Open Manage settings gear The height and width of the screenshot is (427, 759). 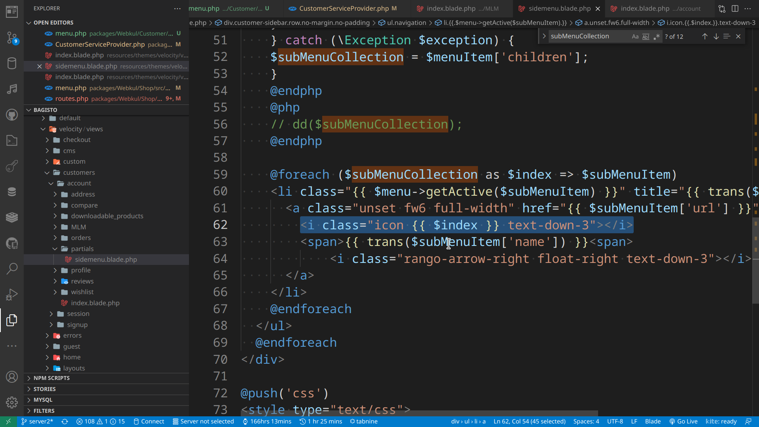tap(12, 402)
